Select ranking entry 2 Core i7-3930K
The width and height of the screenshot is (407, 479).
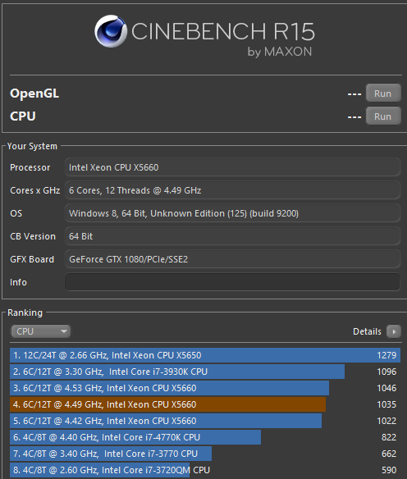tap(205, 372)
